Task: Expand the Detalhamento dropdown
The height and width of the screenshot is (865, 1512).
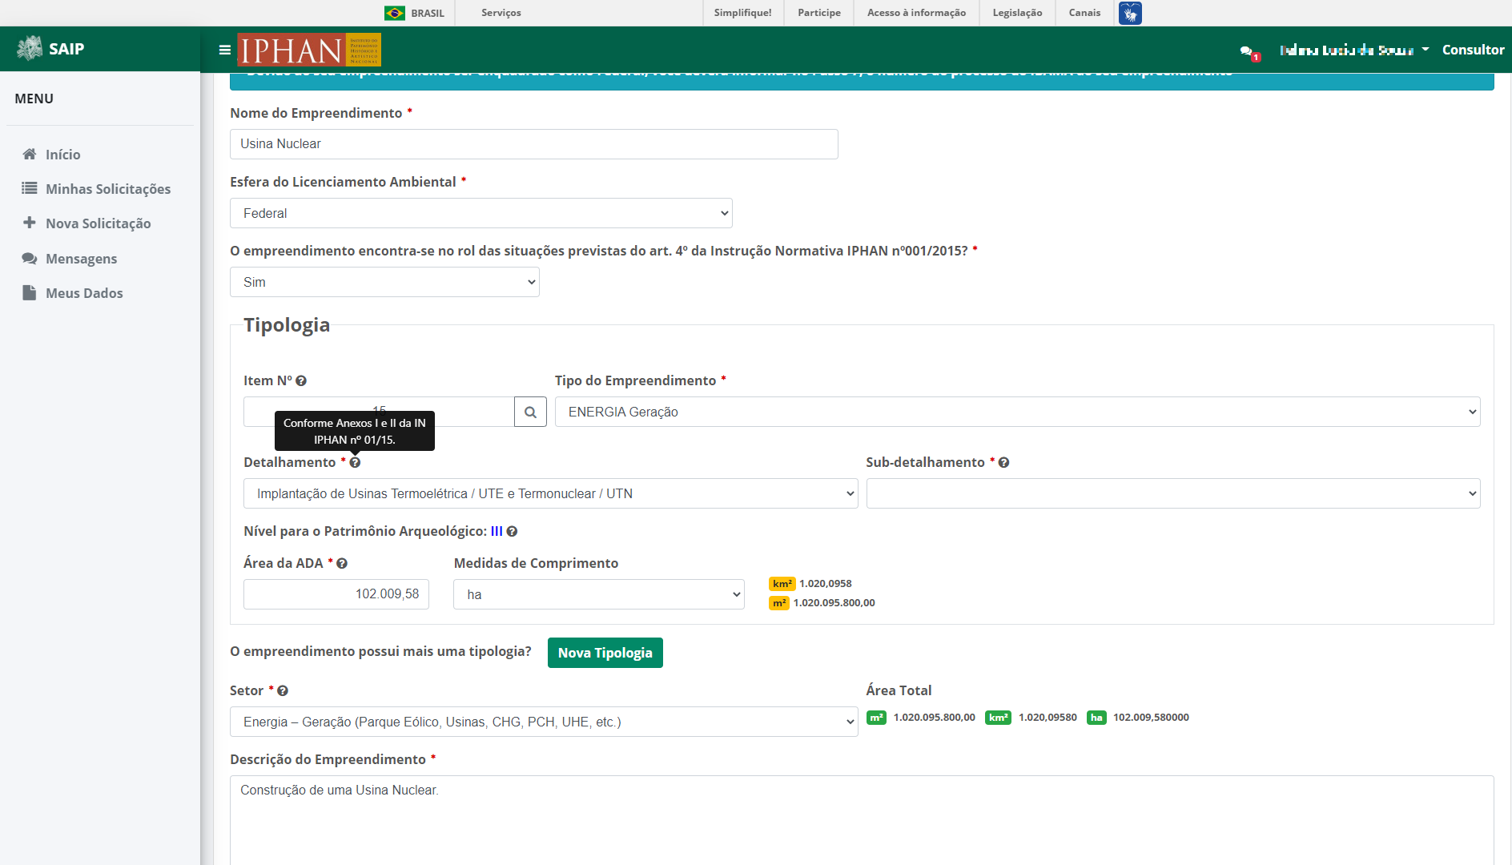Action: click(550, 493)
